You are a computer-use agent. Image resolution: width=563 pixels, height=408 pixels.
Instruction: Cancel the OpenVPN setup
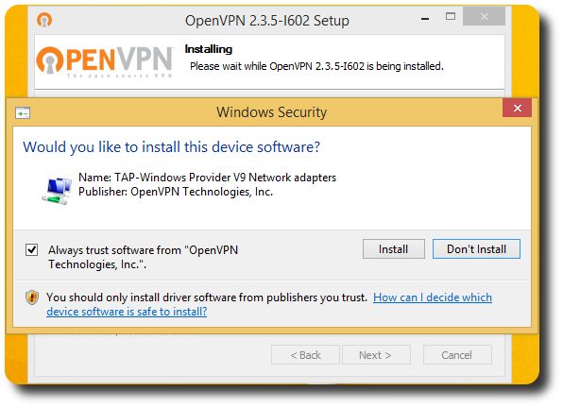(x=457, y=355)
